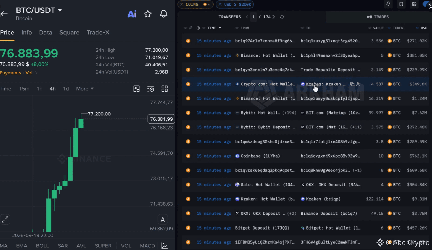Open the Square tab
Viewport: 432px width, 250px height.
pos(69,32)
